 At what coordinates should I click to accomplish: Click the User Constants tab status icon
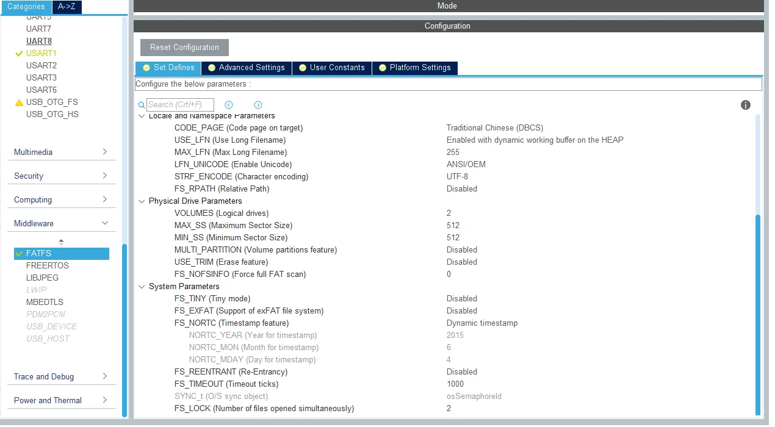(x=303, y=68)
